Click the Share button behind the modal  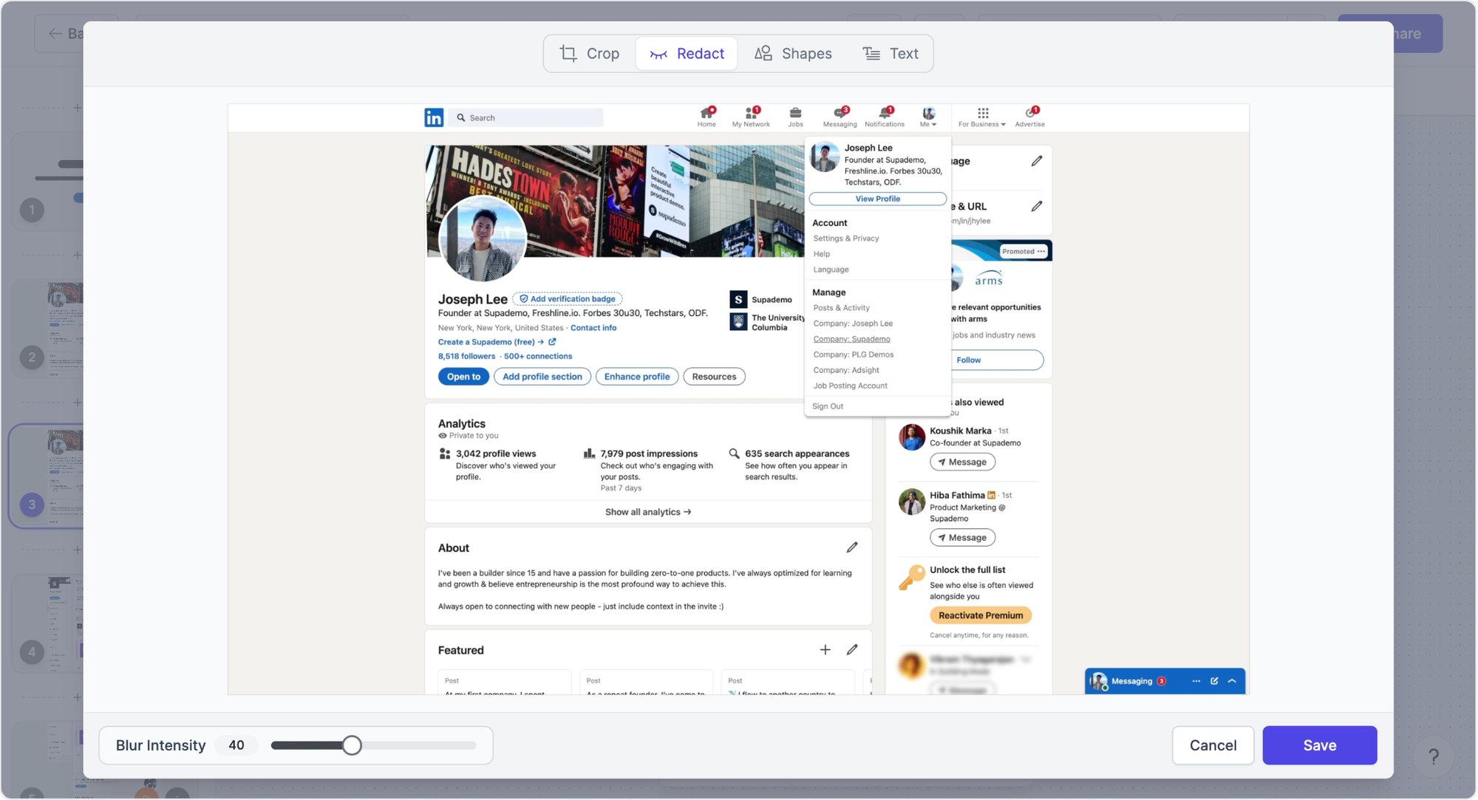pyautogui.click(x=1417, y=33)
